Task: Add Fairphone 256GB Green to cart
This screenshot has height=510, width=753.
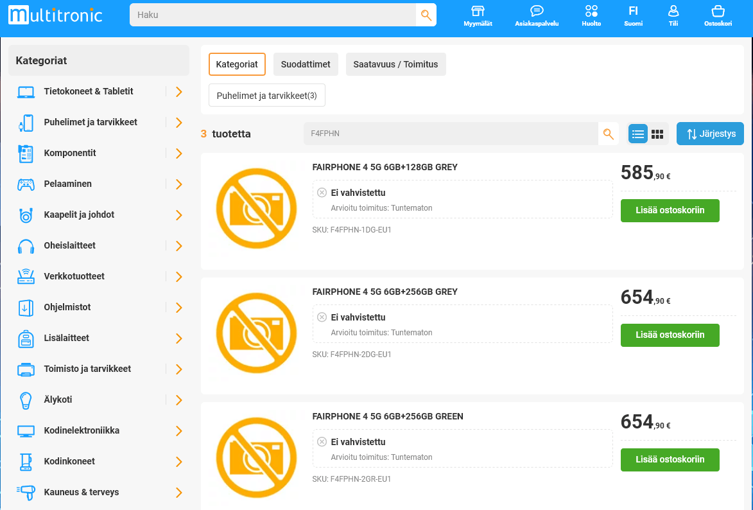Action: [x=670, y=459]
